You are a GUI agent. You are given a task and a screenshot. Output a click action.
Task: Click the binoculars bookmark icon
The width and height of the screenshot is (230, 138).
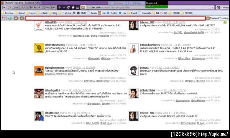74,13
